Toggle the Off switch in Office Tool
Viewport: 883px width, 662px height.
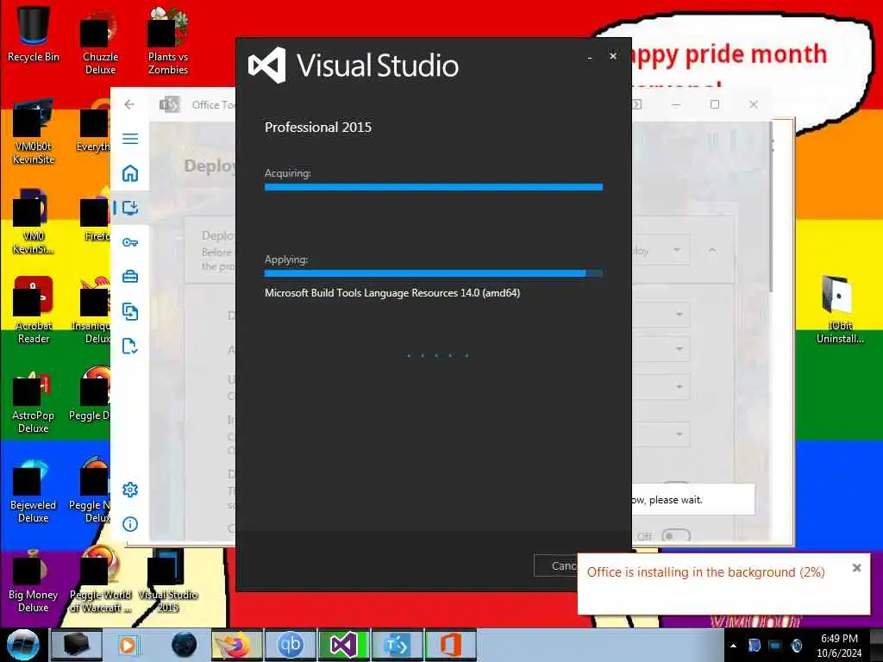coord(676,536)
